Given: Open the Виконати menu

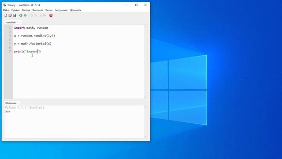Looking at the screenshot, I should pyautogui.click(x=37, y=10).
